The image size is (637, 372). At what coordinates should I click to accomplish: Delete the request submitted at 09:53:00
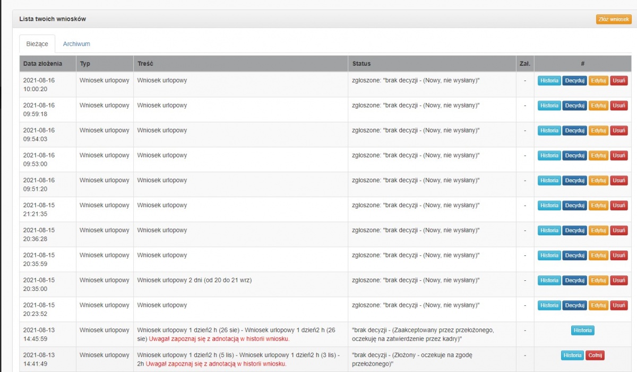(x=619, y=155)
